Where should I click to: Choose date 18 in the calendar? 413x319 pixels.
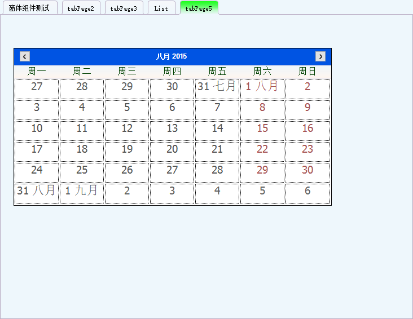[82, 152]
